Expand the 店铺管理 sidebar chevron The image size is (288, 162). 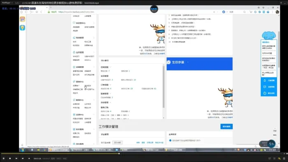94,67
